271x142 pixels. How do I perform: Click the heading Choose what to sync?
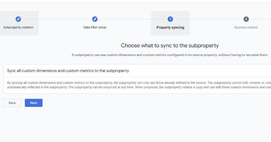[x=170, y=46]
